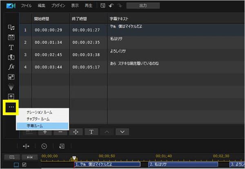Click the T subtitle text format button
This screenshot has width=245, height=169.
coord(91,132)
